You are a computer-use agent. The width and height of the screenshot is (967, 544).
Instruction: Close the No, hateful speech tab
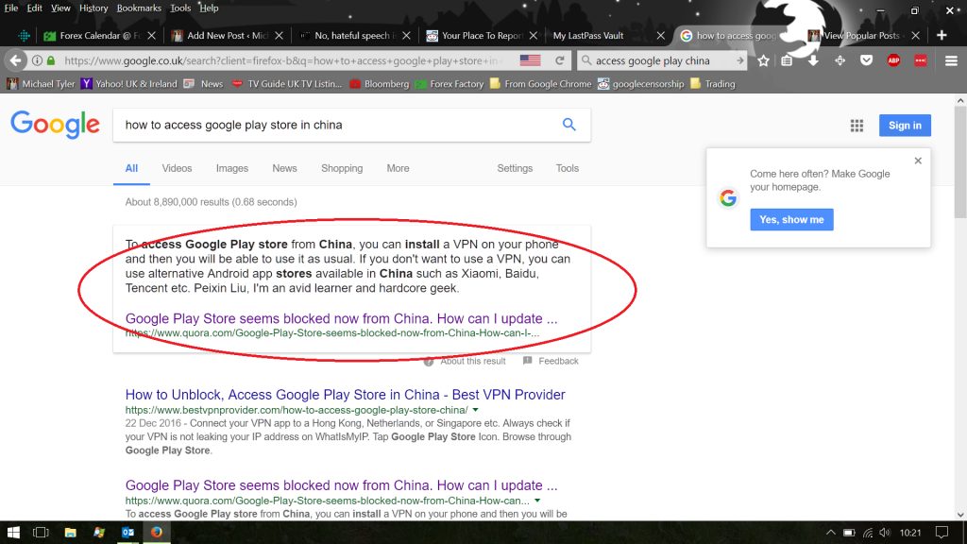(406, 35)
